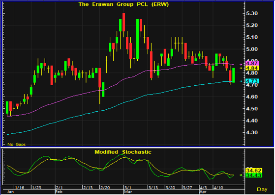Viewport: 275px width, 195px height.
Task: Click the No Gaps label on chart
Action: pos(17,145)
